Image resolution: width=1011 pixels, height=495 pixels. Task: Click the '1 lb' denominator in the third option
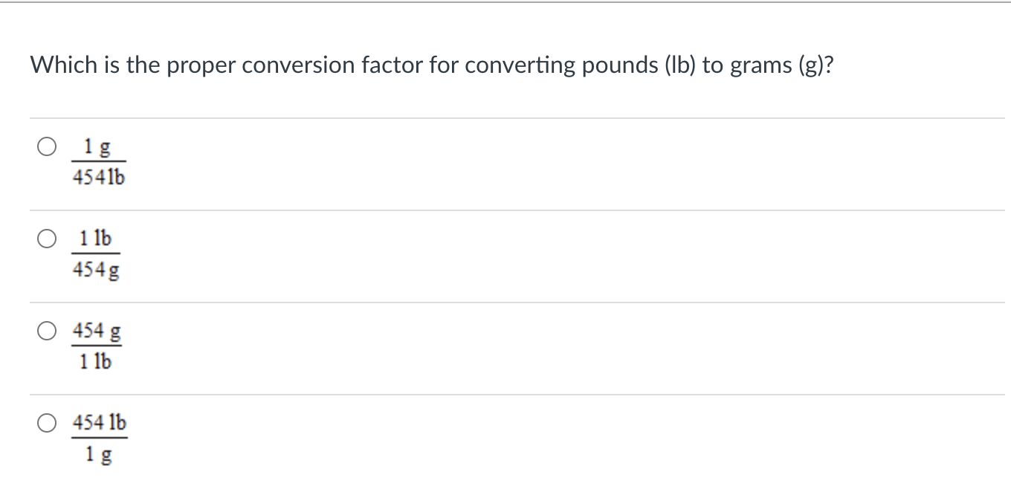tap(96, 362)
